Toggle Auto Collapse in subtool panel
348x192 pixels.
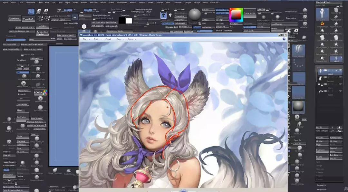pyautogui.click(x=322, y=131)
